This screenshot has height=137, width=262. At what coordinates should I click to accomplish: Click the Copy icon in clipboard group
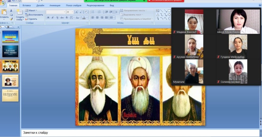[x=11, y=15]
